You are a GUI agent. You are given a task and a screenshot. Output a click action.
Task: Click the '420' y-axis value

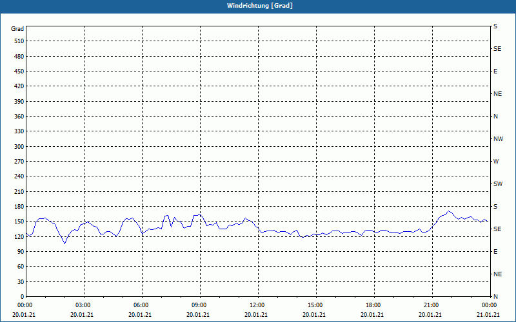point(19,86)
